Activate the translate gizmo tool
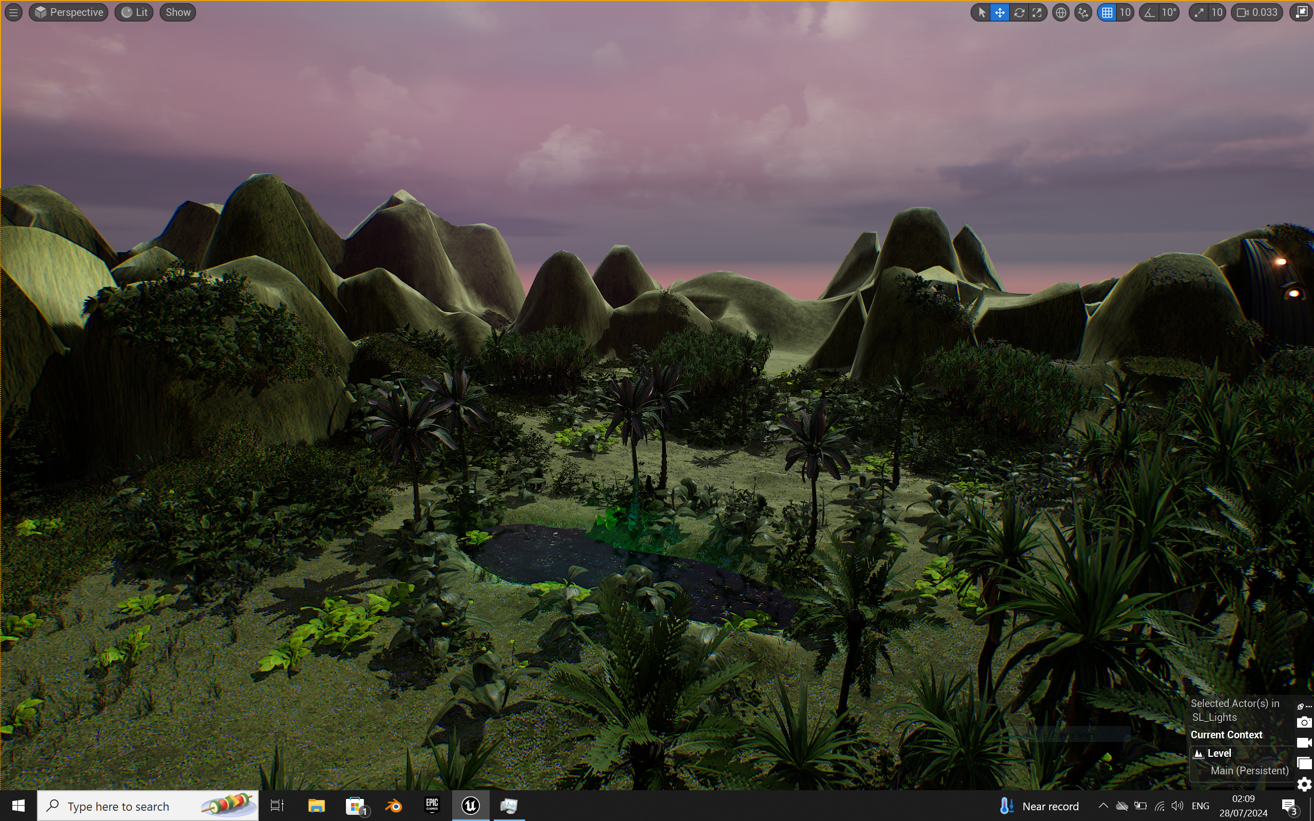 pos(1000,12)
